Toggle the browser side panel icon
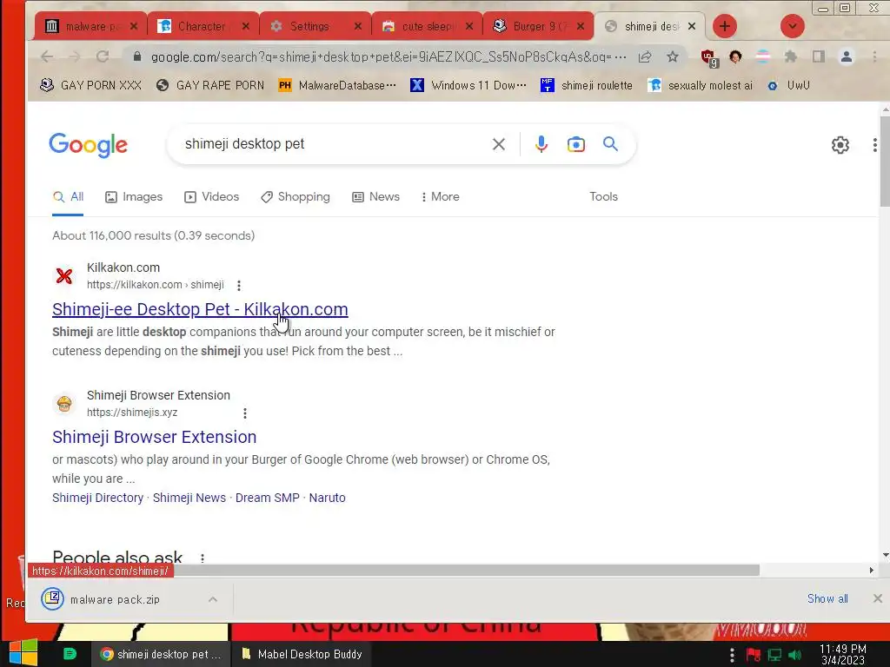 pyautogui.click(x=818, y=56)
